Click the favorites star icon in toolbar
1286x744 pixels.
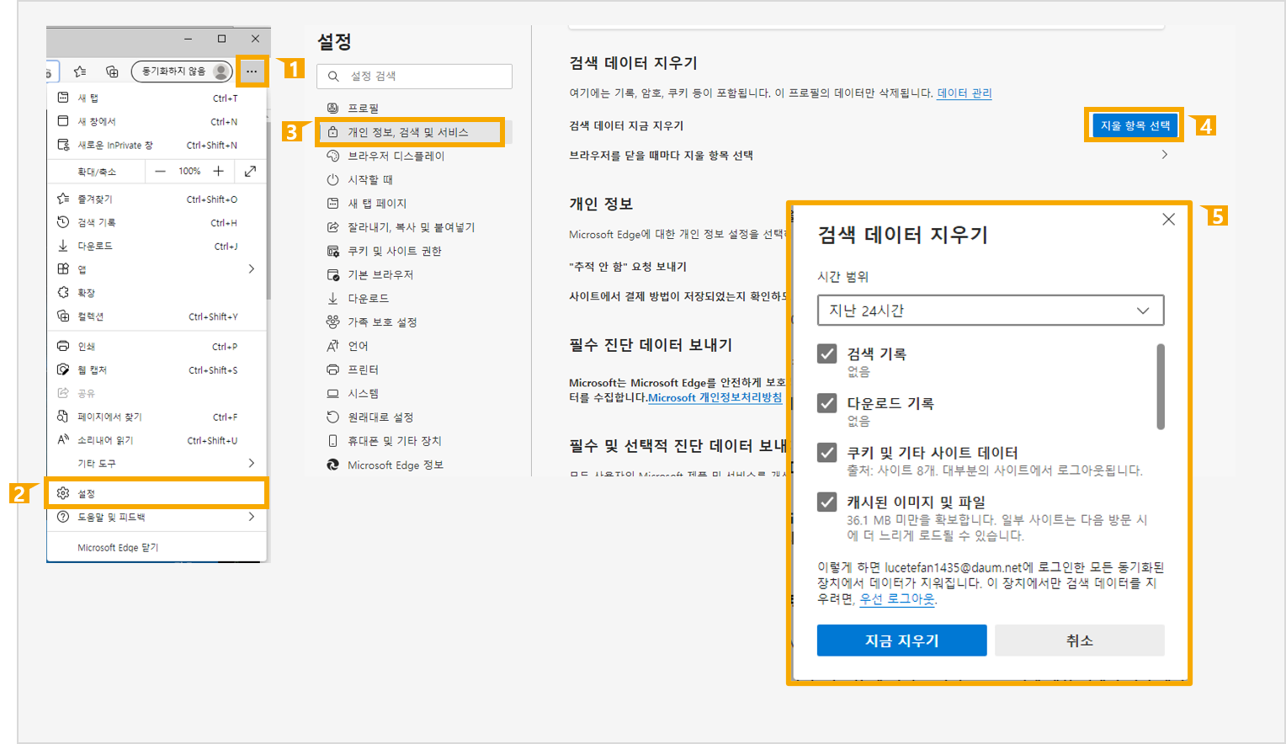(x=80, y=72)
